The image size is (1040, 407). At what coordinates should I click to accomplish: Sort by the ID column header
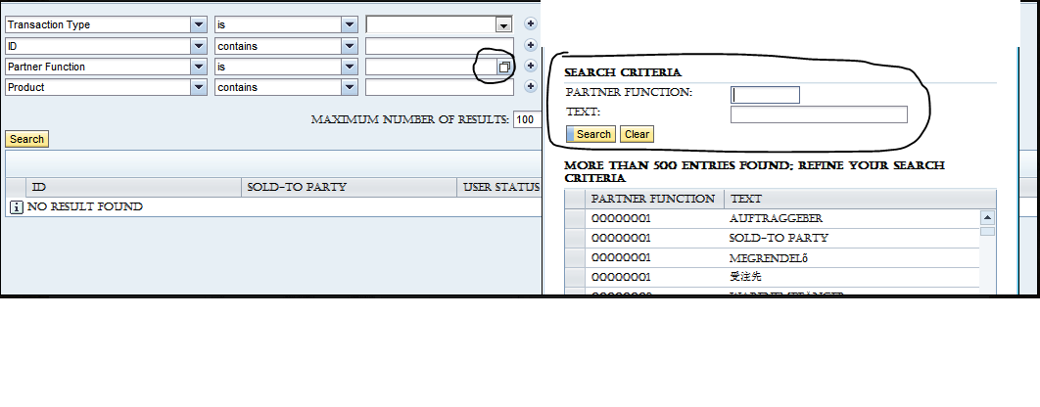pyautogui.click(x=132, y=188)
